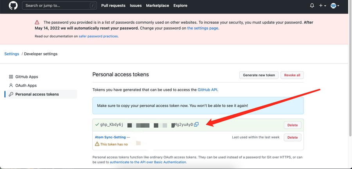Follow the settings page link
The height and width of the screenshot is (169, 352).
(x=203, y=28)
